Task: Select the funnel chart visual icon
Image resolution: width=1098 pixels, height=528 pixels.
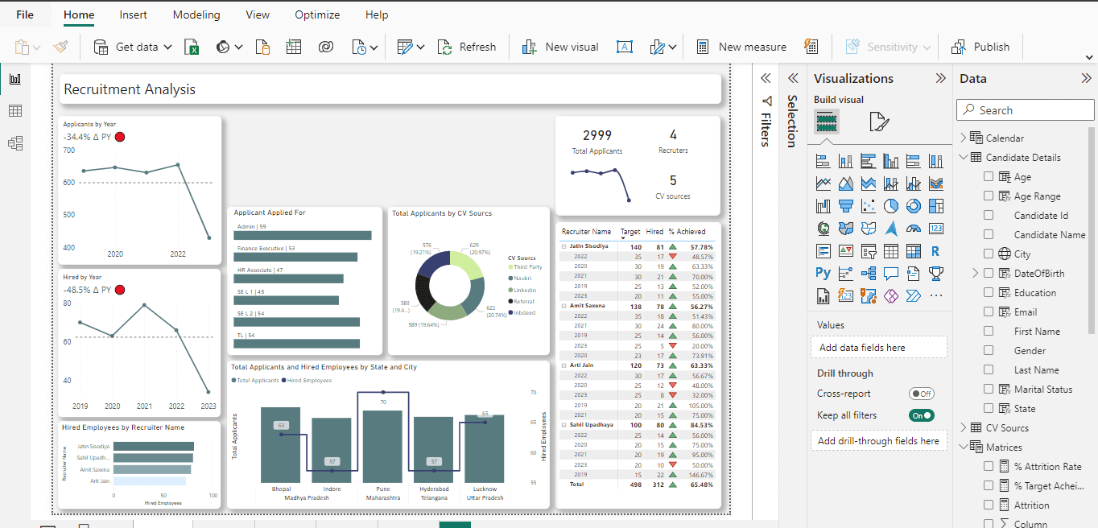Action: [x=845, y=206]
